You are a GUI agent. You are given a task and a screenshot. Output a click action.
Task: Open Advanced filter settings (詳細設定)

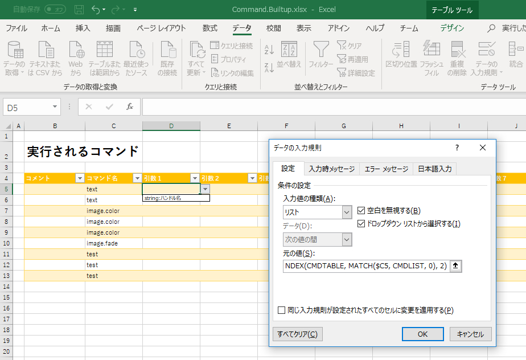356,73
